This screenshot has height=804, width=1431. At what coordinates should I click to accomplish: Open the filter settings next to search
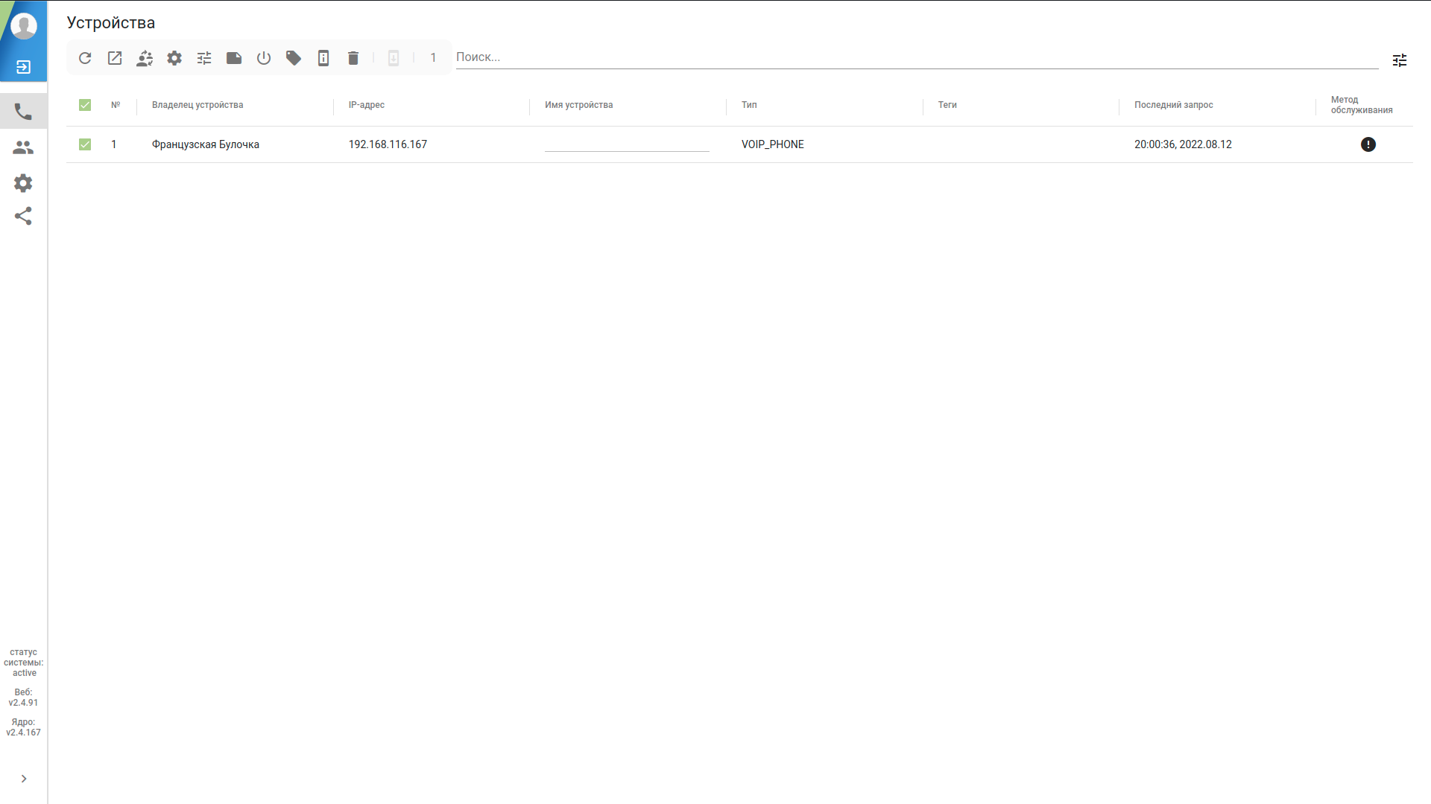(x=1400, y=60)
